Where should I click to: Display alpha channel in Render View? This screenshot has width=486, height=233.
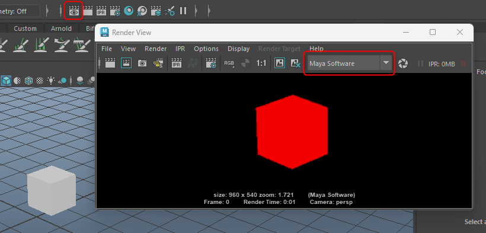245,63
